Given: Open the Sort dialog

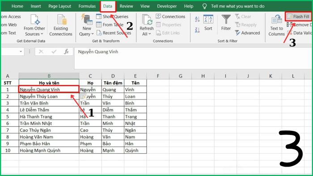Looking at the screenshot, I should coord(208,23).
